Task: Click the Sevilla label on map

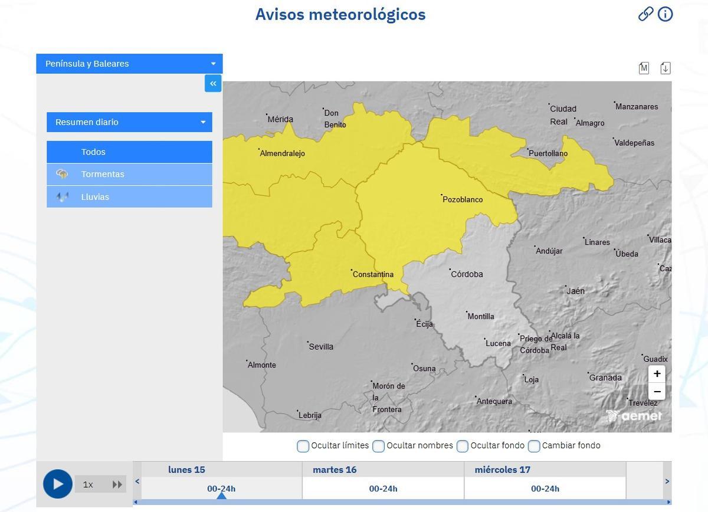Action: pyautogui.click(x=321, y=346)
